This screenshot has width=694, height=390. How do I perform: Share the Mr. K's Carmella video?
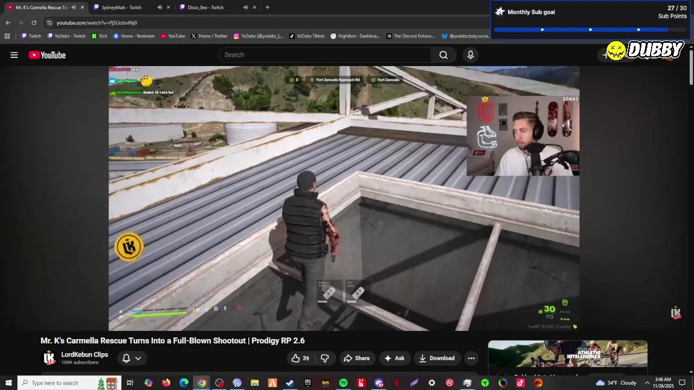[357, 358]
